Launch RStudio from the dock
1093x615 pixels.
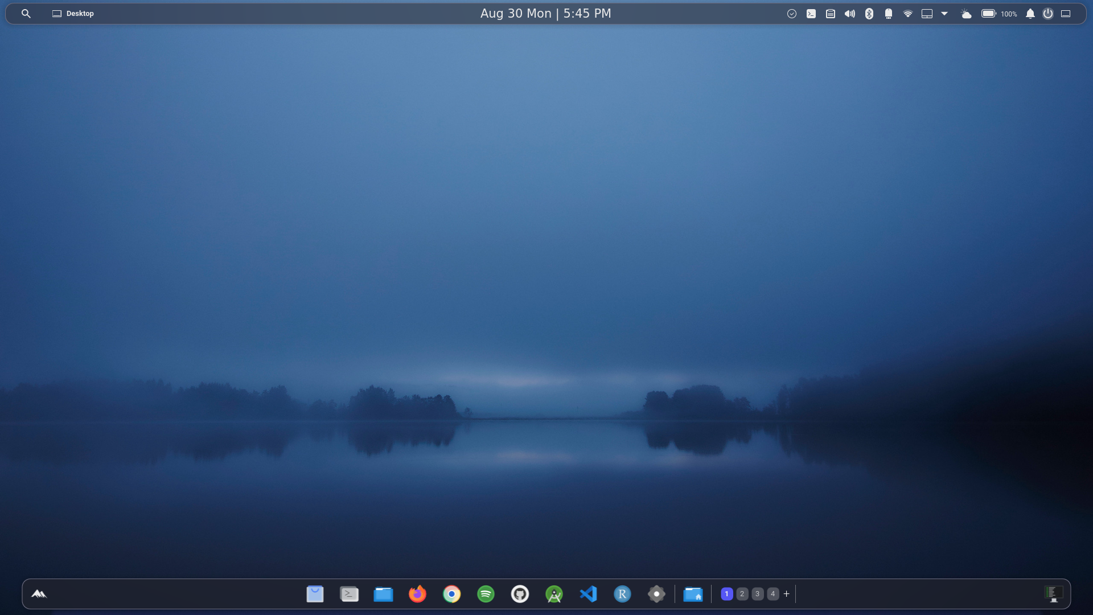click(622, 594)
